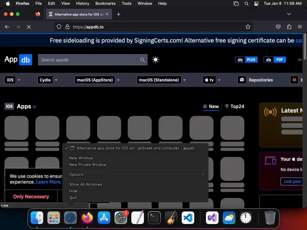Screen dimensions: 307x230
Task: Open the db PLUS page
Action: [x=246, y=60]
